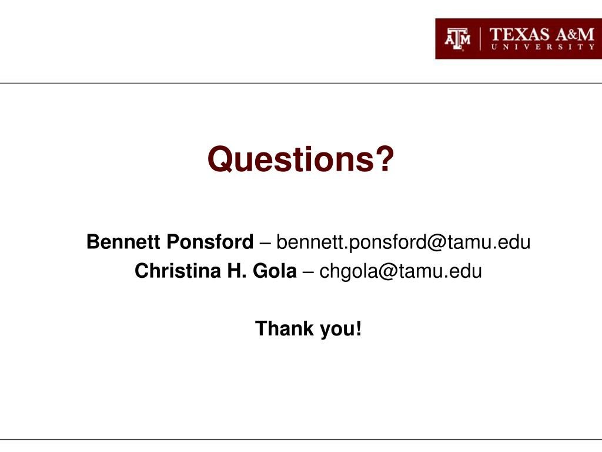Open the chgola@tamu.edu email link

(400, 271)
